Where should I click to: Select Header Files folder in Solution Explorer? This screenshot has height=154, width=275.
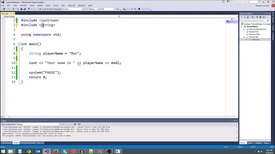[x=254, y=32]
